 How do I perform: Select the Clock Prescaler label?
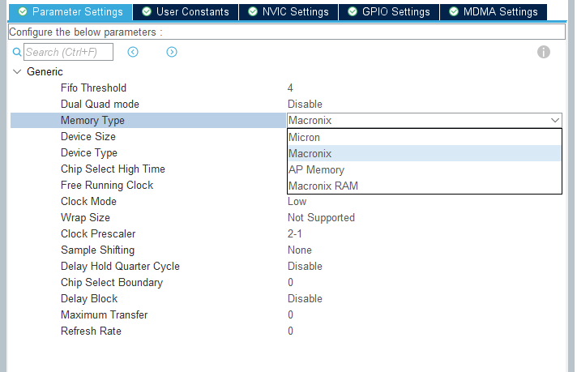98,233
